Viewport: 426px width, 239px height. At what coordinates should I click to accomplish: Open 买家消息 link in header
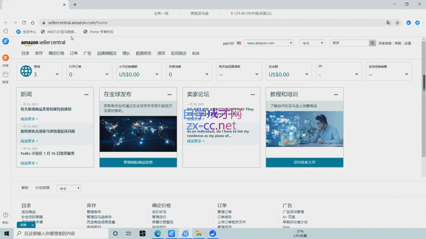tap(385, 43)
